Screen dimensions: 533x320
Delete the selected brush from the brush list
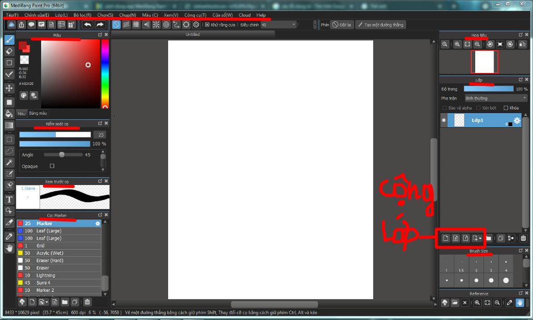pos(87,302)
